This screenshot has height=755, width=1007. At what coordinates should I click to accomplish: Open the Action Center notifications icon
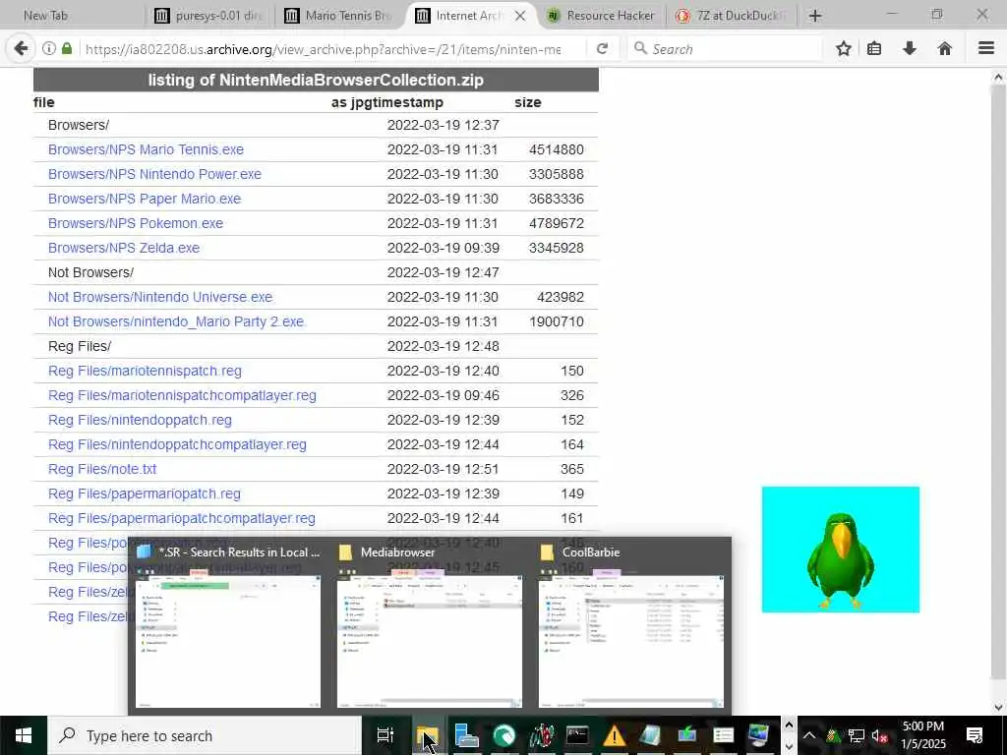975,735
